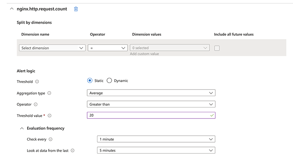Click the info icon beside Aggregation type

(49, 93)
